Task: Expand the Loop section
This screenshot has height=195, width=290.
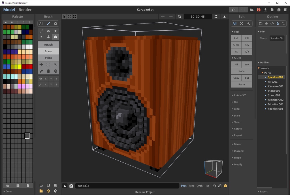Action: point(236,109)
